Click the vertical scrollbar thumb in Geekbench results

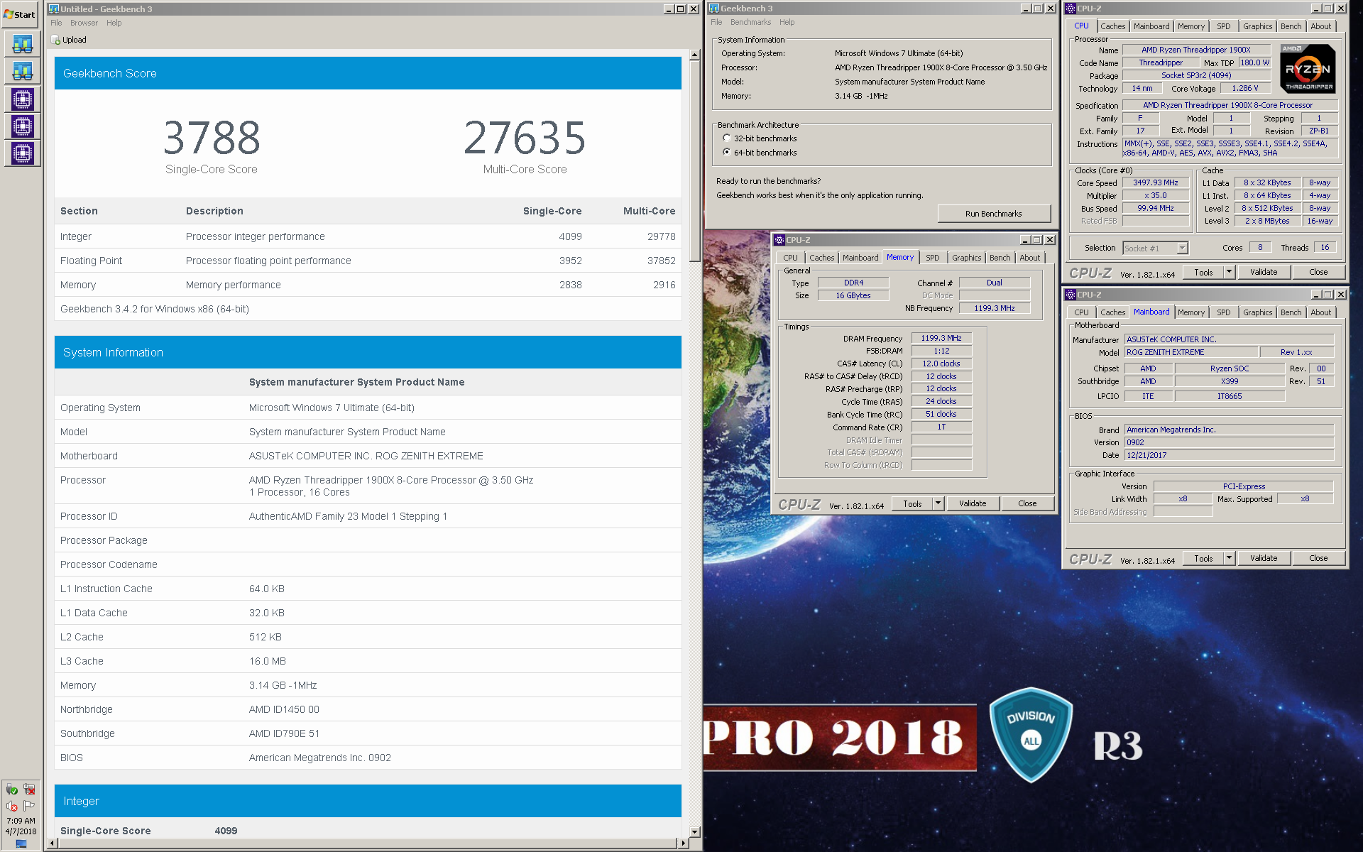click(x=695, y=160)
